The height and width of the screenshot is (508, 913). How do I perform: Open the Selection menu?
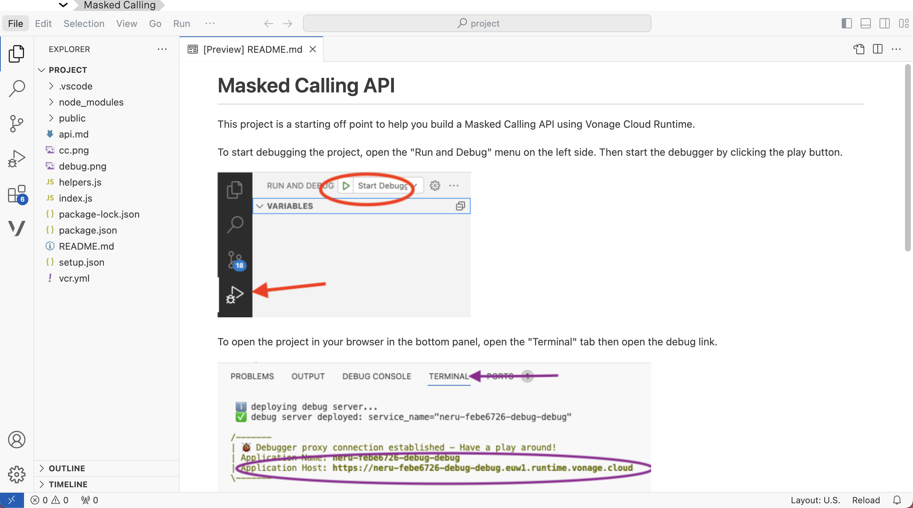[84, 24]
